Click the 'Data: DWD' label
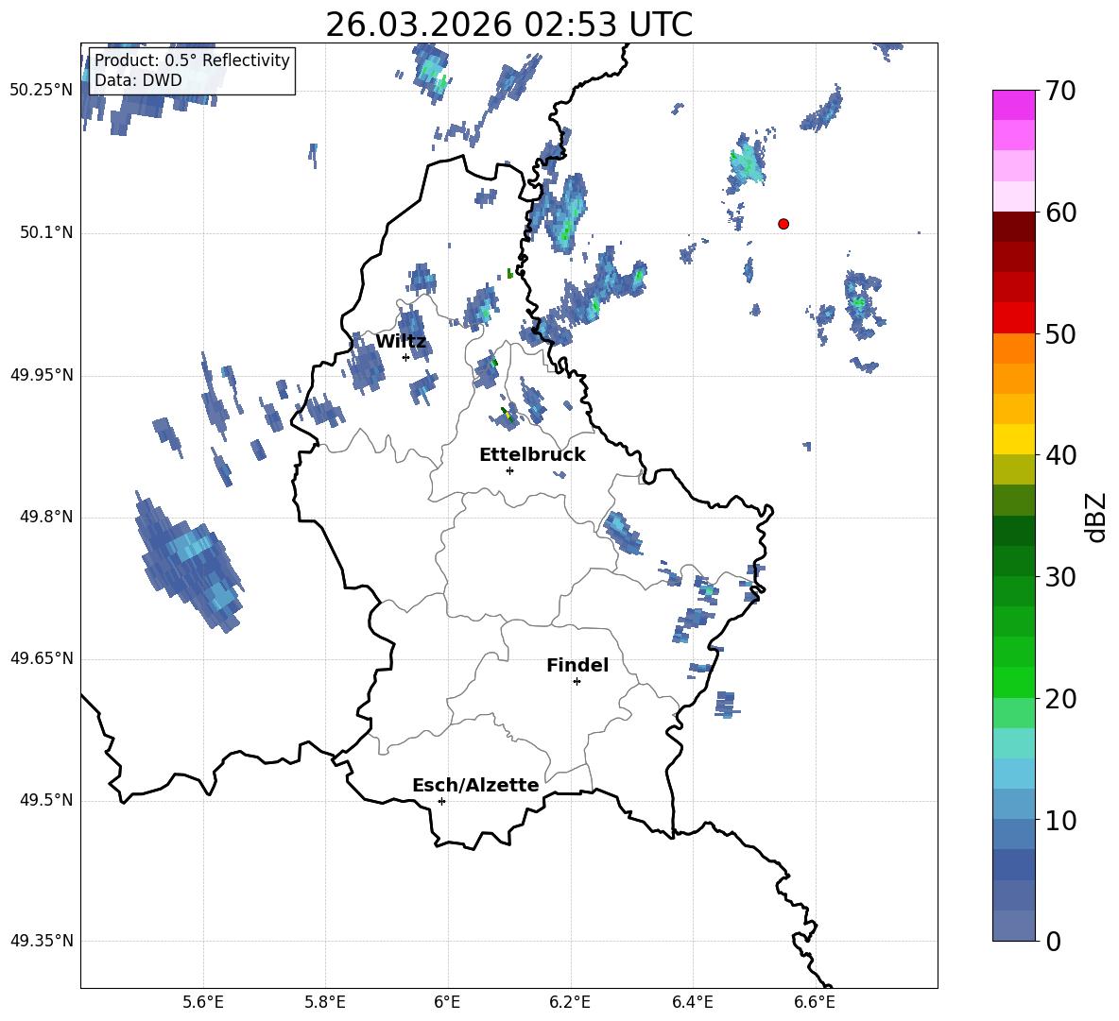The width and height of the screenshot is (1119, 1021). 138,80
